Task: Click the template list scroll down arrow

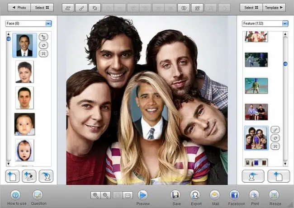Action: pyautogui.click(x=285, y=164)
